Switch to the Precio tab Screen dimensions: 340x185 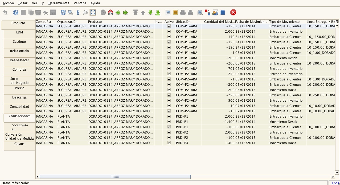[x=19, y=90]
